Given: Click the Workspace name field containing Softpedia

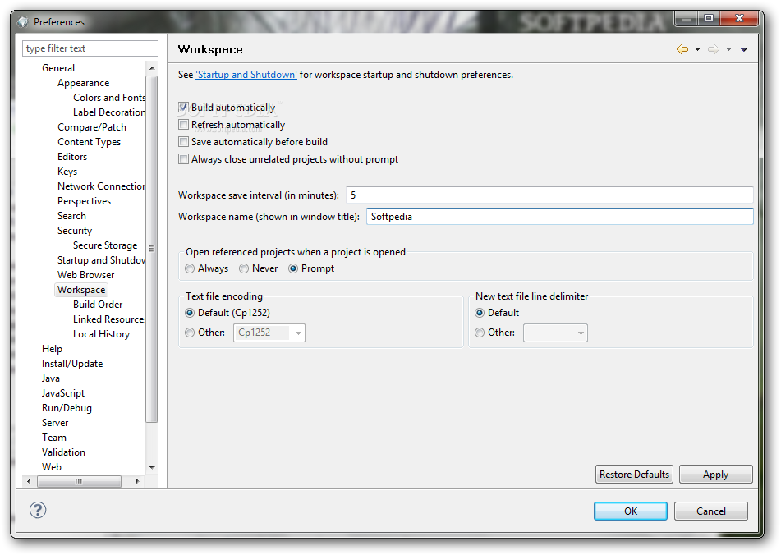Looking at the screenshot, I should click(560, 217).
